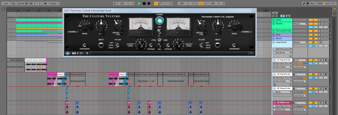
Task: Click the Music track activator number 19
Action: [x=313, y=38]
